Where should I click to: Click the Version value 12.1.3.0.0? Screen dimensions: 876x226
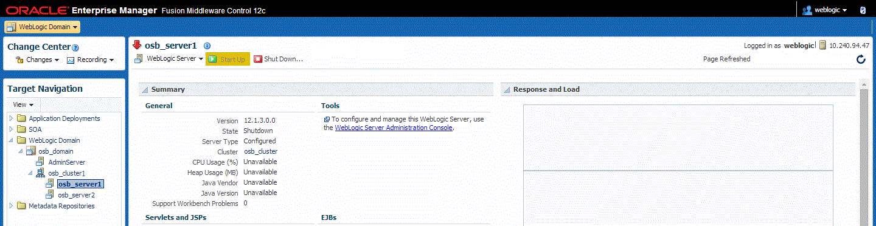(259, 120)
